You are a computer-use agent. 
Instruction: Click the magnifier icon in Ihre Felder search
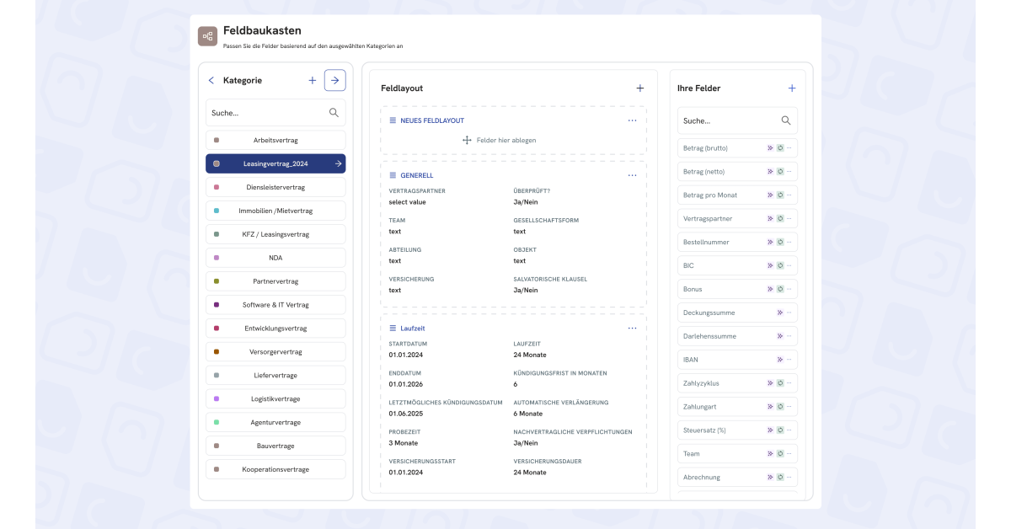786,120
